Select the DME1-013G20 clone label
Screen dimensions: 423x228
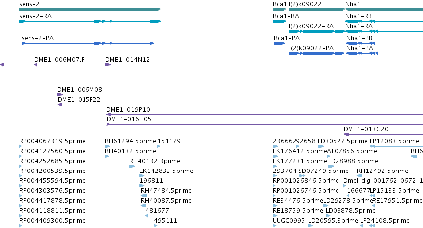[x=366, y=129]
